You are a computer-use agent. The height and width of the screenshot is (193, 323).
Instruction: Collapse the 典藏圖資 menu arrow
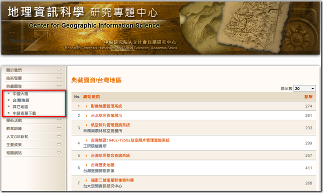[x=59, y=86]
